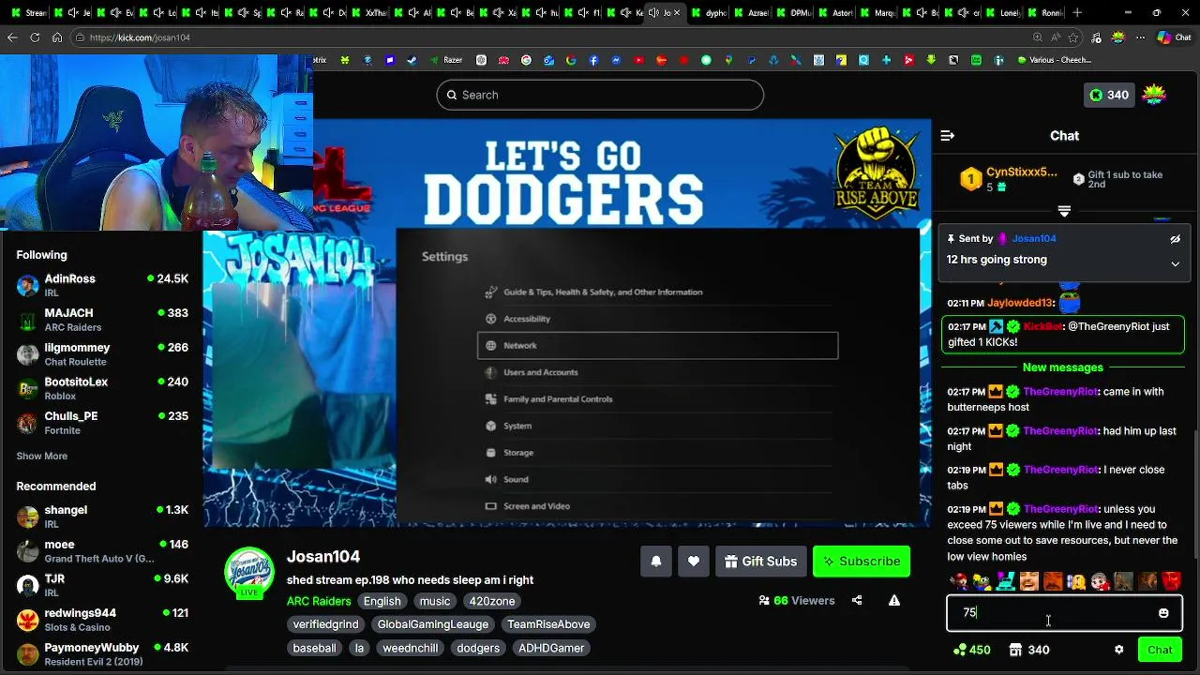
Task: Open the Various - Cheech bookmark
Action: pos(1055,60)
